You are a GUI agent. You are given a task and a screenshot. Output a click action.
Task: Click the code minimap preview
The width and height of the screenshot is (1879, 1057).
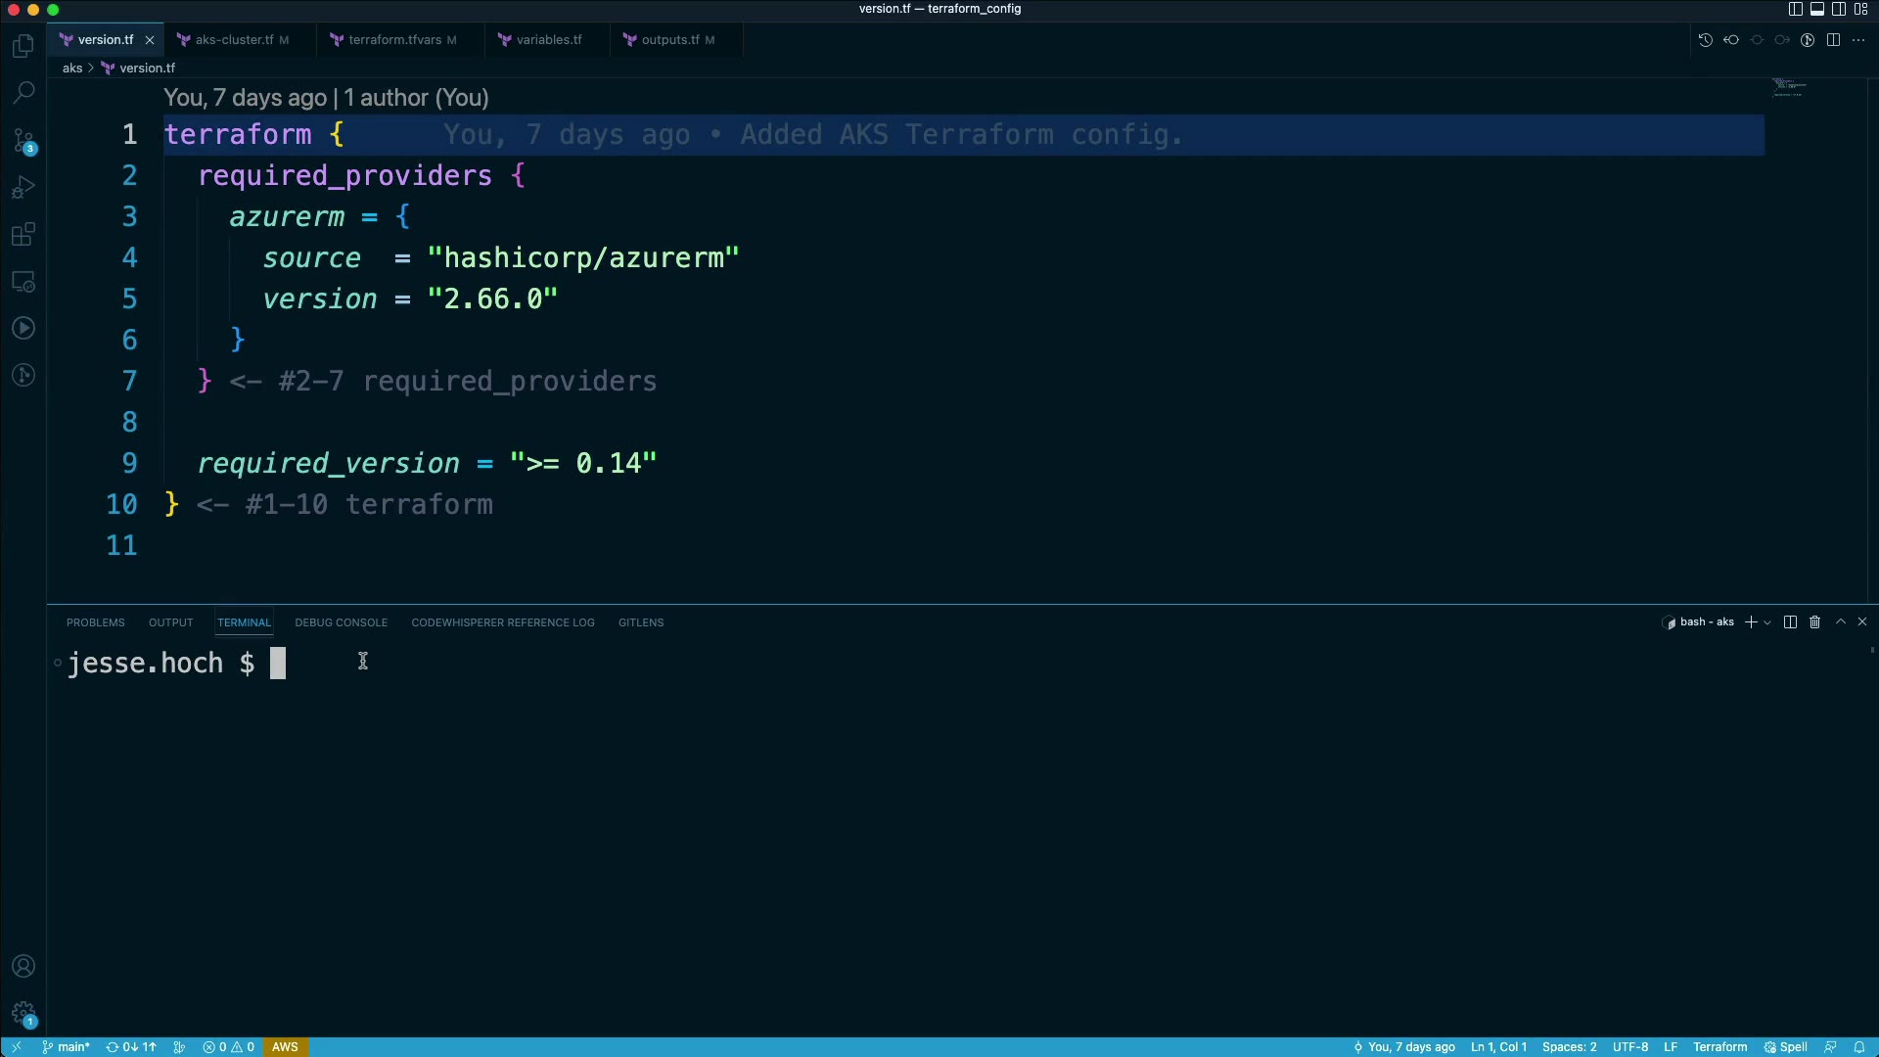point(1789,88)
